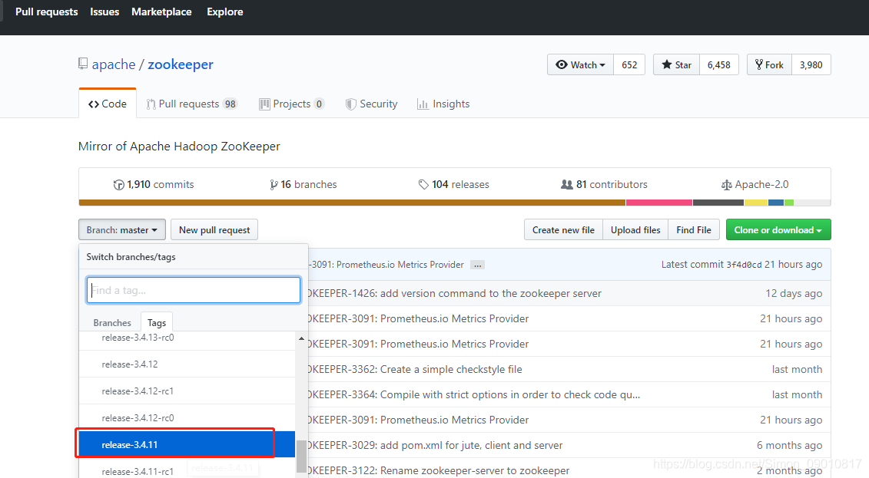This screenshot has width=869, height=478.
Task: Click the apache owner link
Action: (x=114, y=64)
